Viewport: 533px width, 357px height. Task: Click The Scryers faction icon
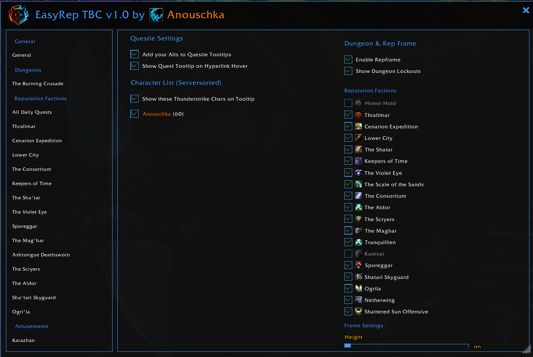coord(359,219)
